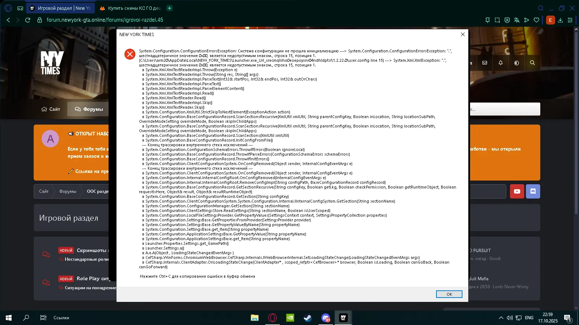Viewport: 579px width, 325px height.
Task: Expand hidden system tray icons
Action: pyautogui.click(x=501, y=318)
